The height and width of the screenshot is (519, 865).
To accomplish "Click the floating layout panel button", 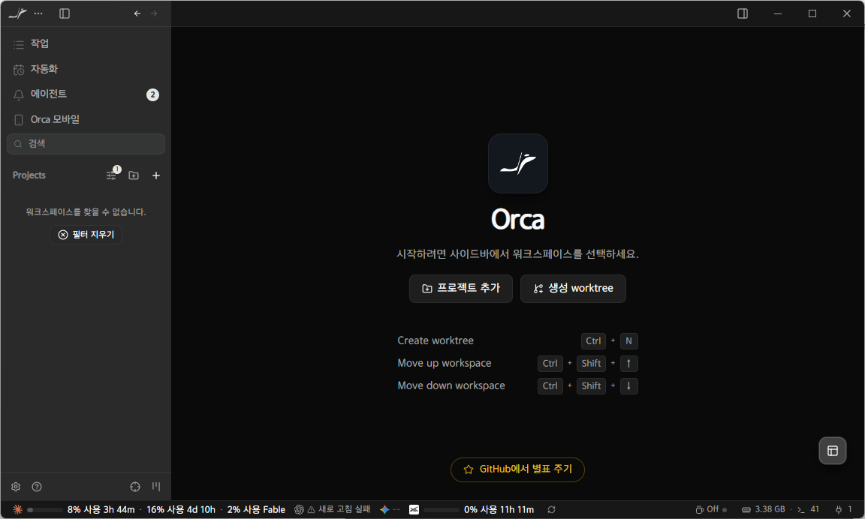I will point(833,451).
